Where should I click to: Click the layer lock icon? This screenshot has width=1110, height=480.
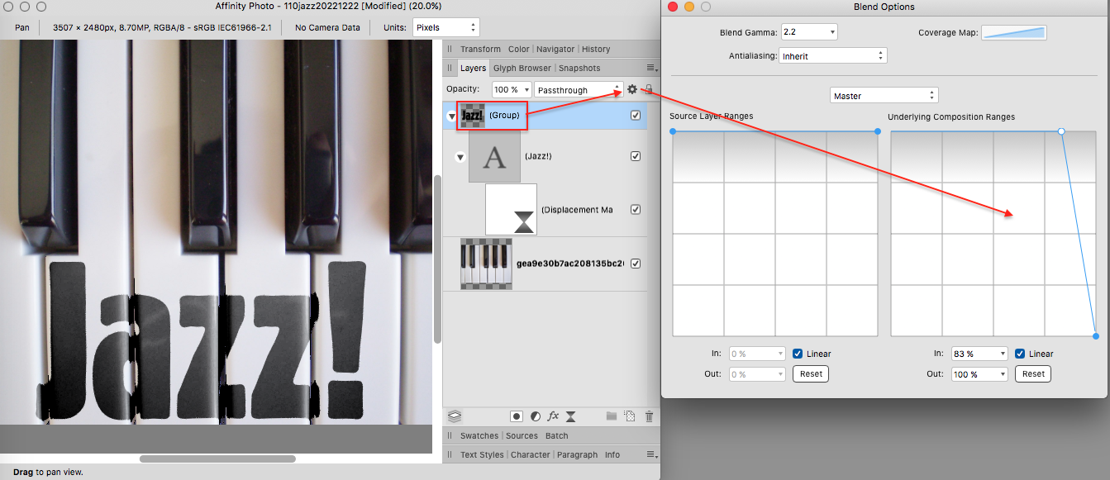[x=649, y=89]
